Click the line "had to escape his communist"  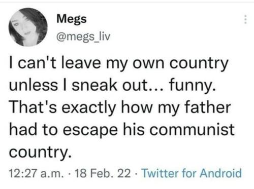[x=122, y=130]
